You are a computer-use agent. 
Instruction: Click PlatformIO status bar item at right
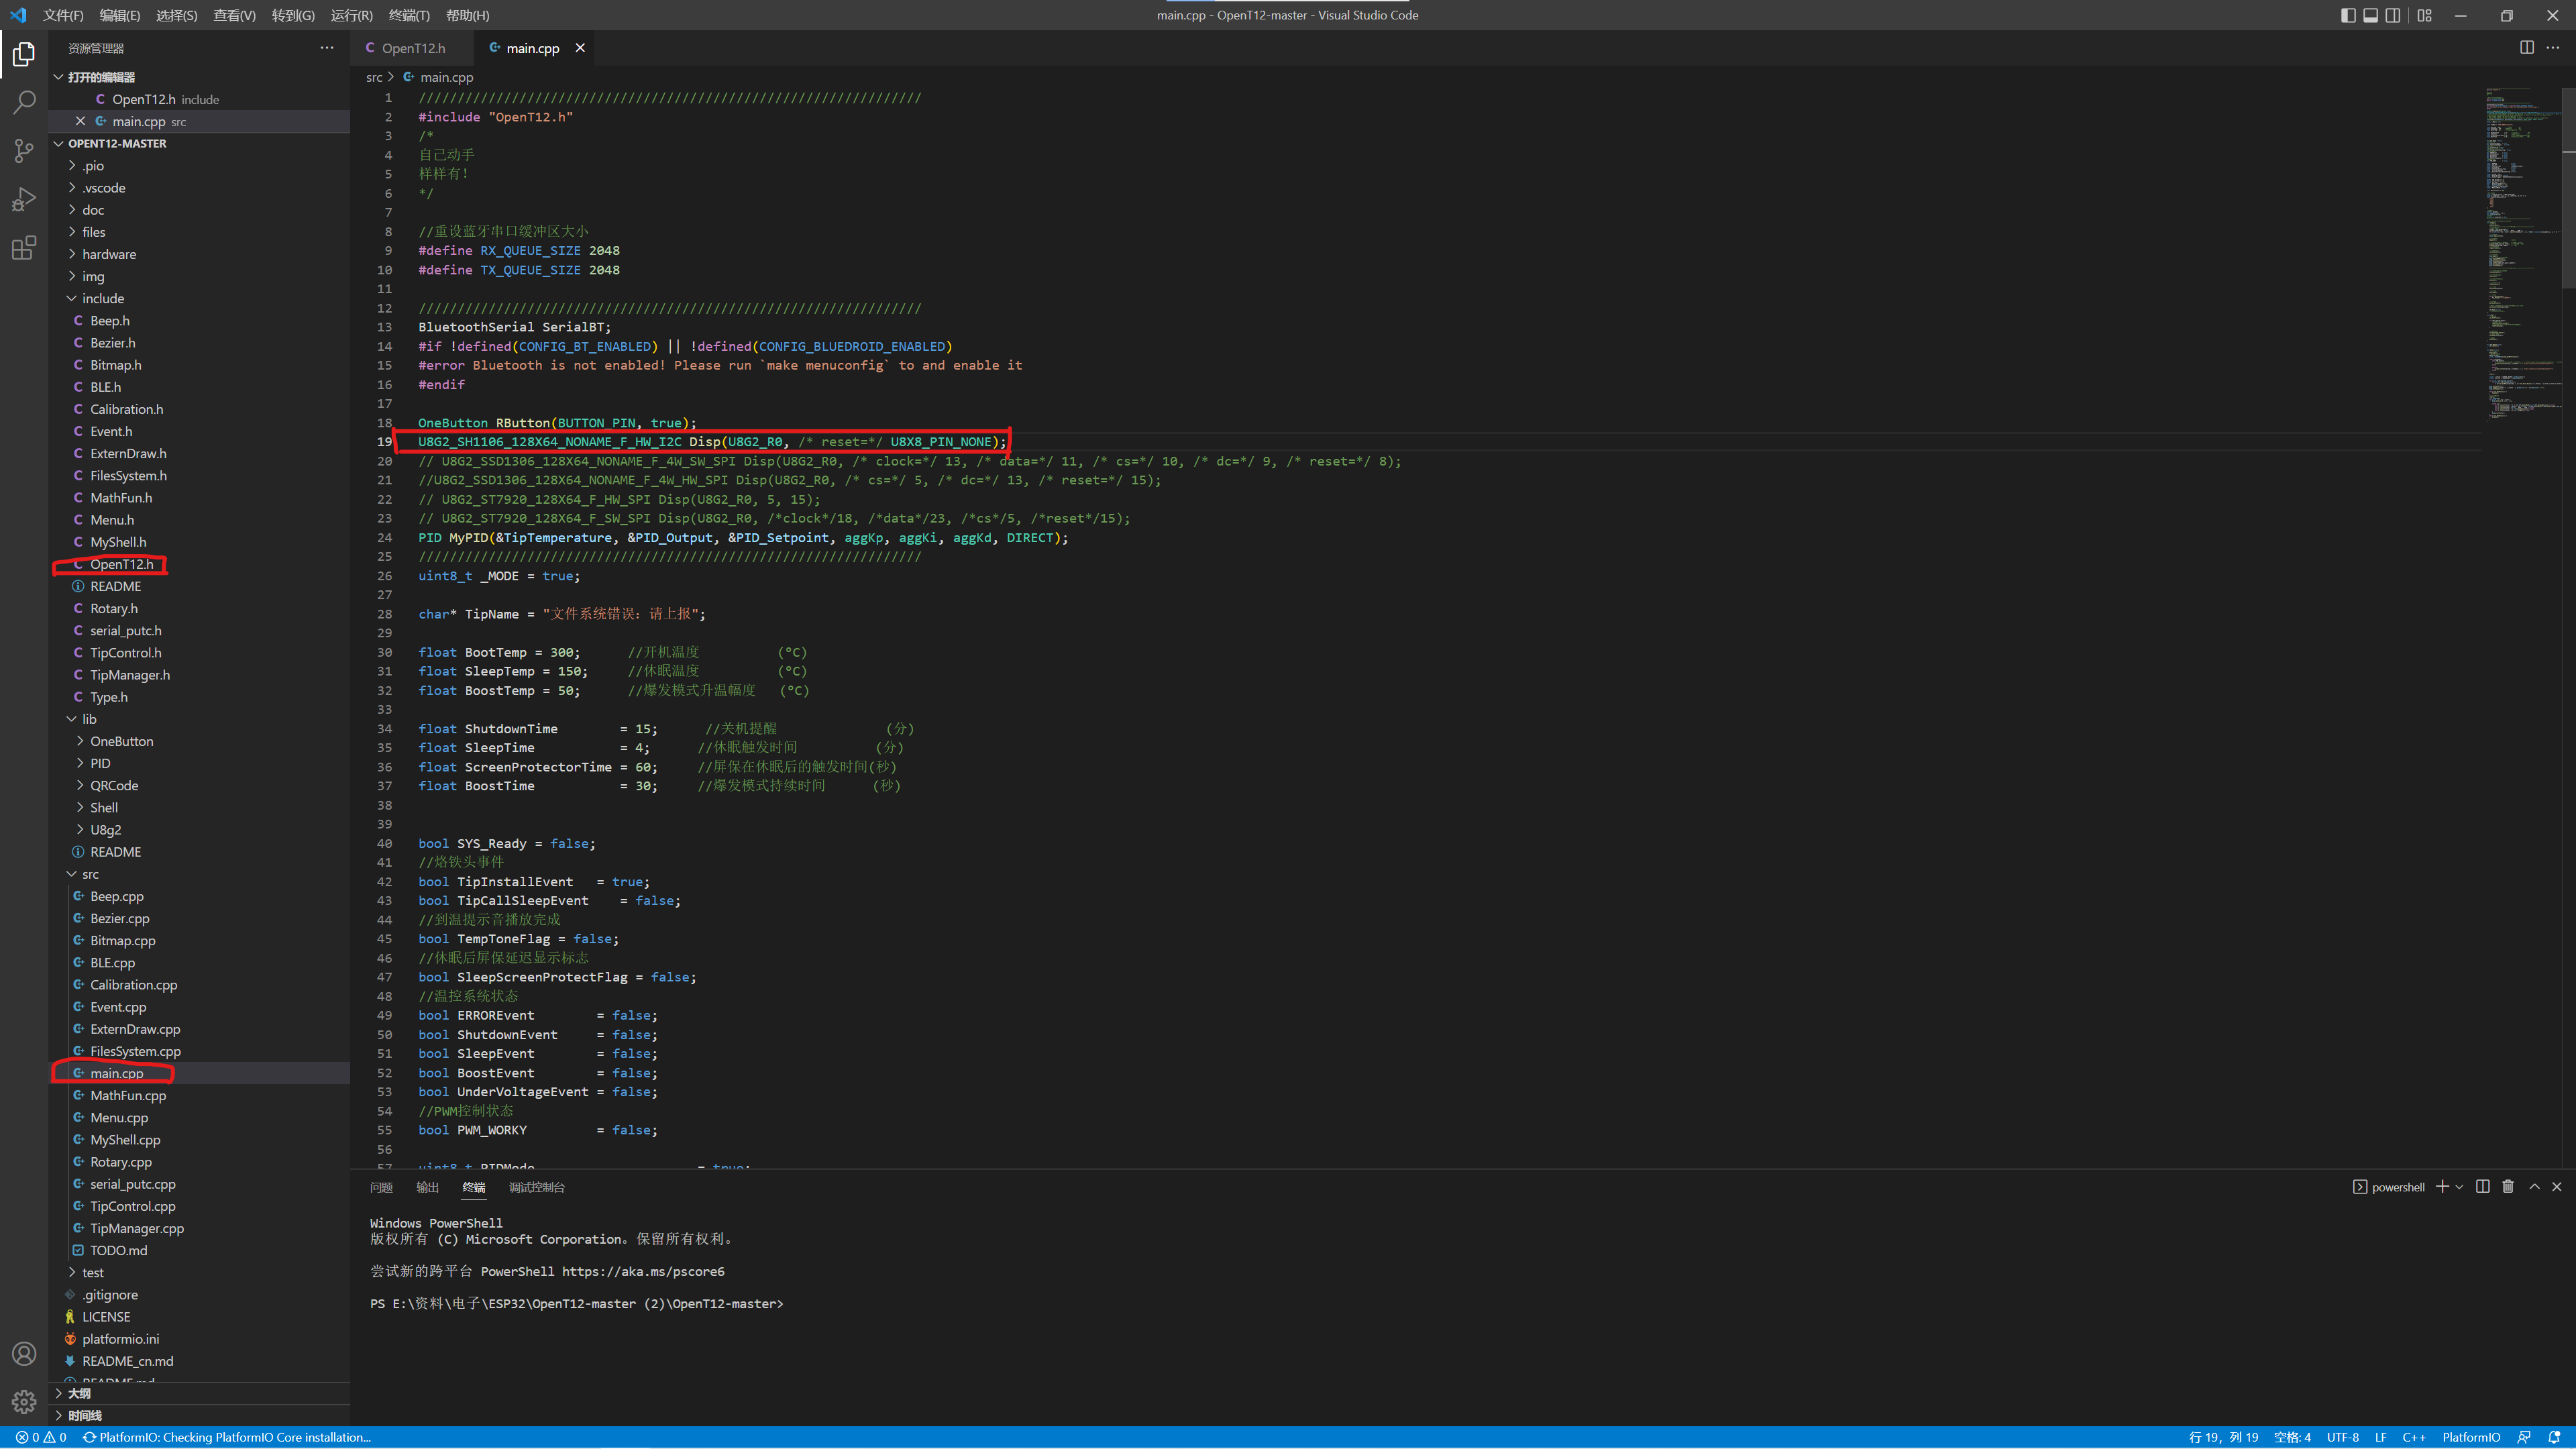coord(2471,1437)
